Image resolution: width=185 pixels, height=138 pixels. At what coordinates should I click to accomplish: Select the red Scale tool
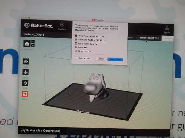[x=25, y=94]
